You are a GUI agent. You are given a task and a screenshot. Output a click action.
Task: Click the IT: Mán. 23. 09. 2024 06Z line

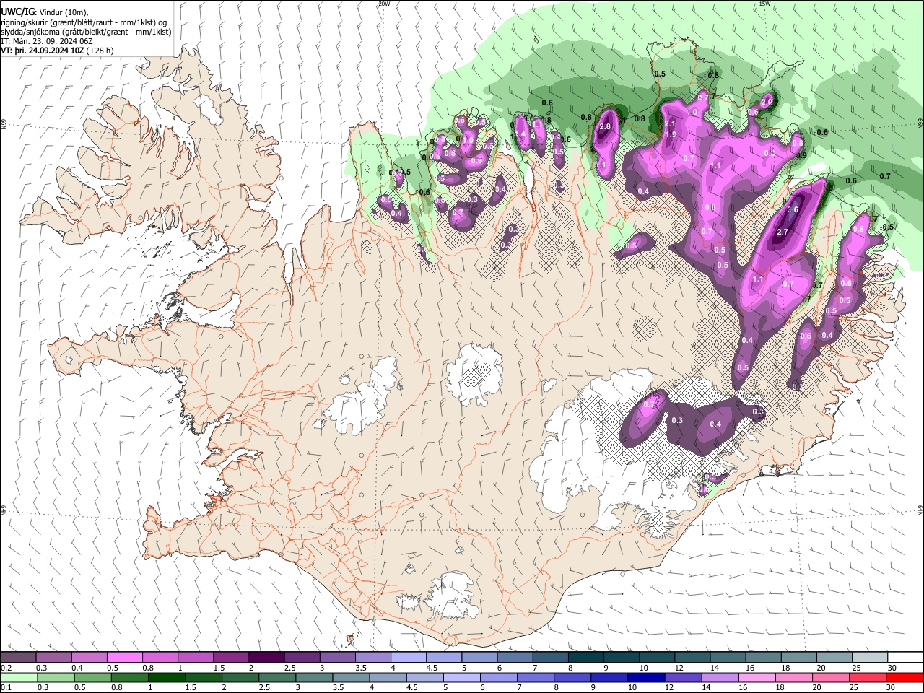[46, 41]
